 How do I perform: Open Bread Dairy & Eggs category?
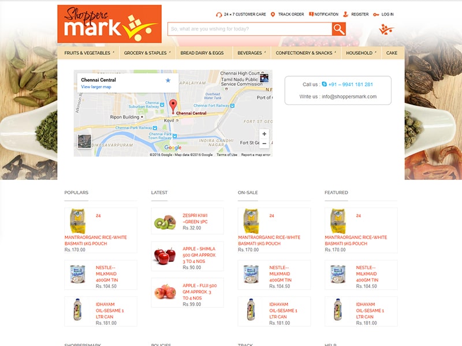point(202,53)
